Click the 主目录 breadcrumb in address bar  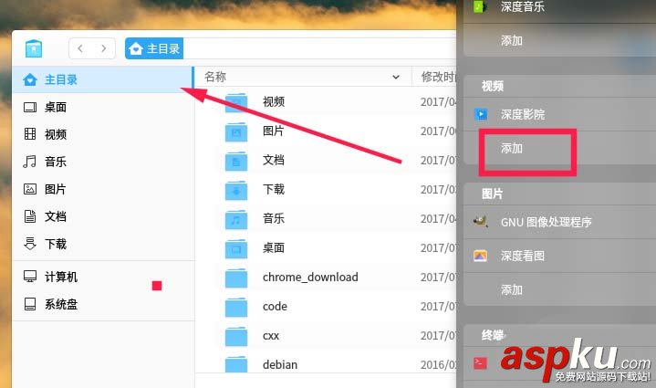click(154, 48)
